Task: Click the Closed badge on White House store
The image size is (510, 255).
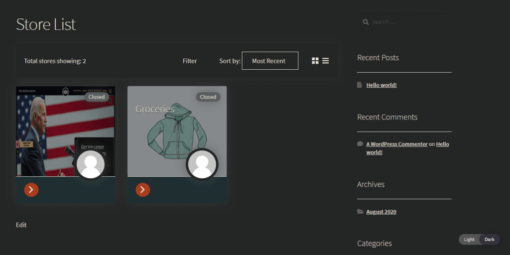Action: click(97, 97)
